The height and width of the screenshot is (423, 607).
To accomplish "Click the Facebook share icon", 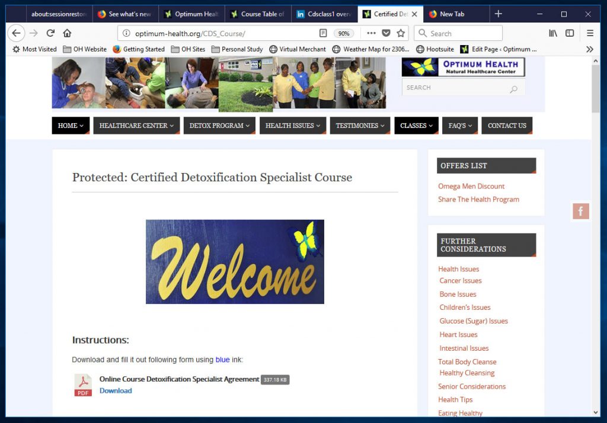I will click(x=580, y=211).
